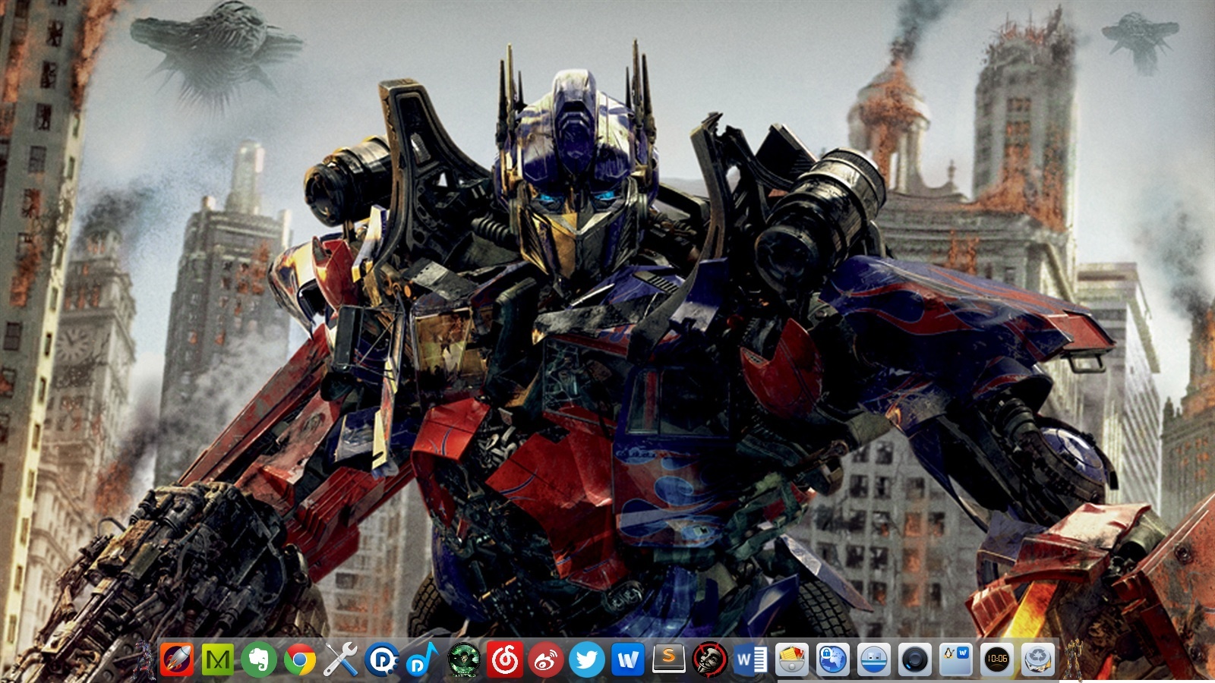Open the Weibo app icon
Image resolution: width=1215 pixels, height=683 pixels.
(x=546, y=659)
